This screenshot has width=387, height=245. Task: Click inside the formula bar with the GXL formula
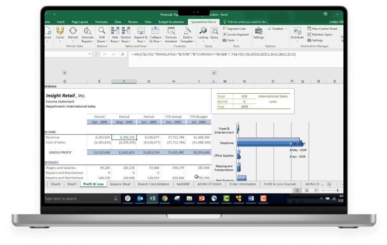236,59
